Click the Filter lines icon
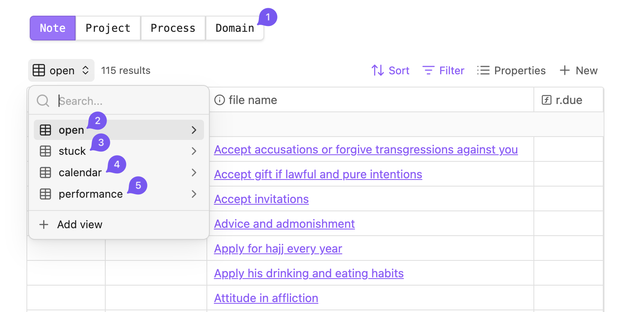 [x=429, y=71]
